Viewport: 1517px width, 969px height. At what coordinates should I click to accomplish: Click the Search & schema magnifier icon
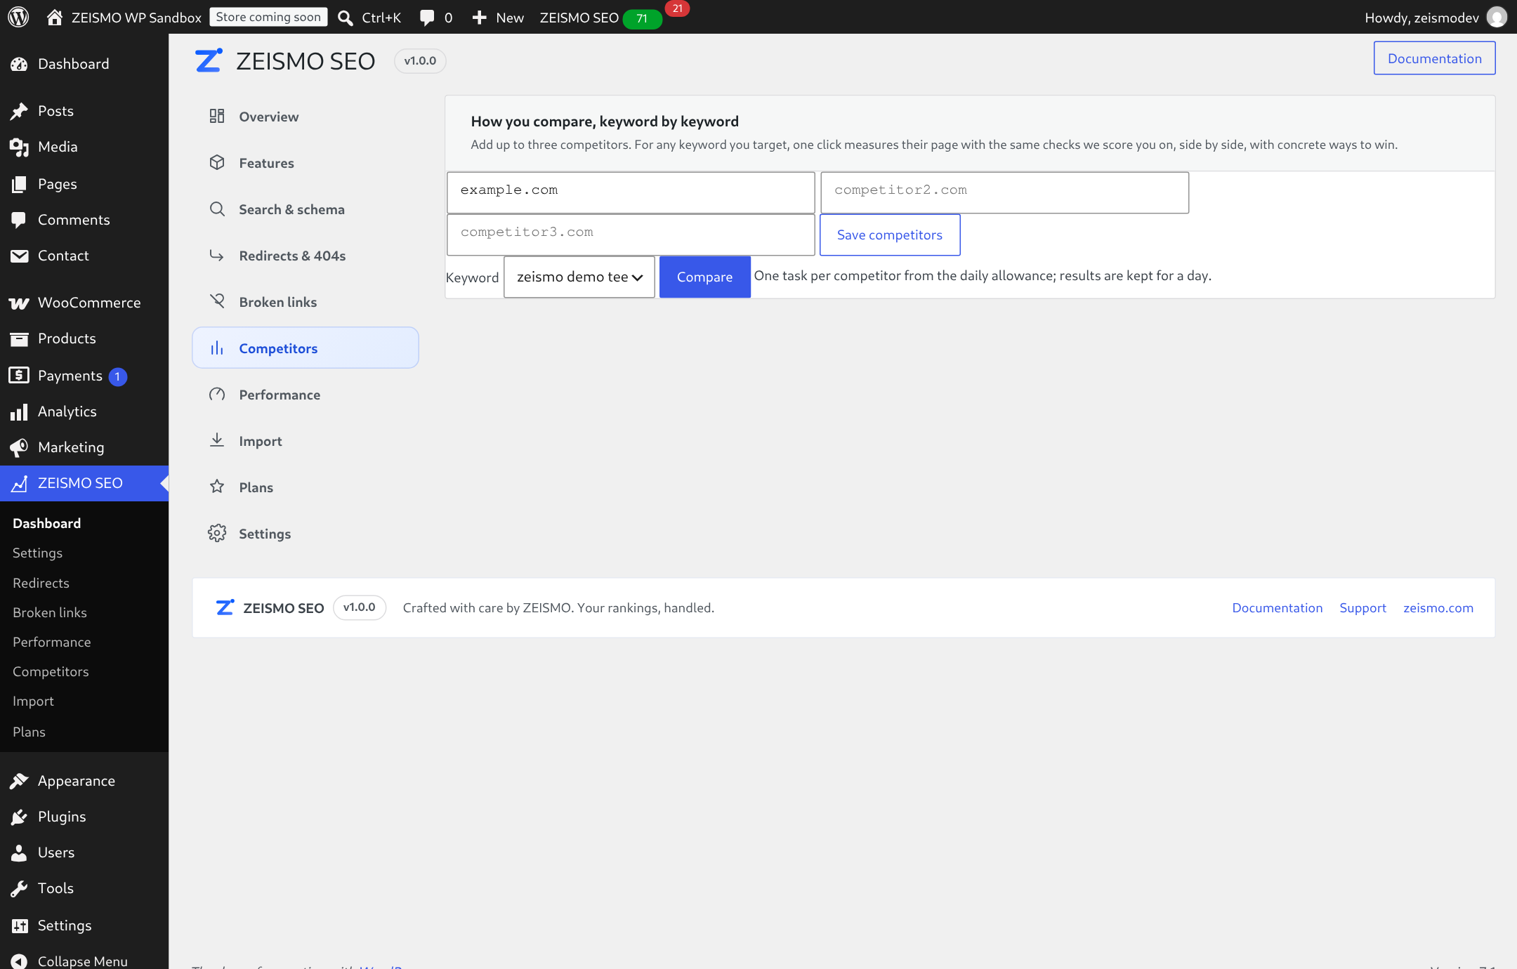click(217, 209)
